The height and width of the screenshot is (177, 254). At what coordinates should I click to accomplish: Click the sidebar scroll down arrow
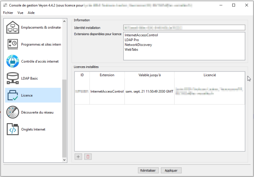(65, 160)
